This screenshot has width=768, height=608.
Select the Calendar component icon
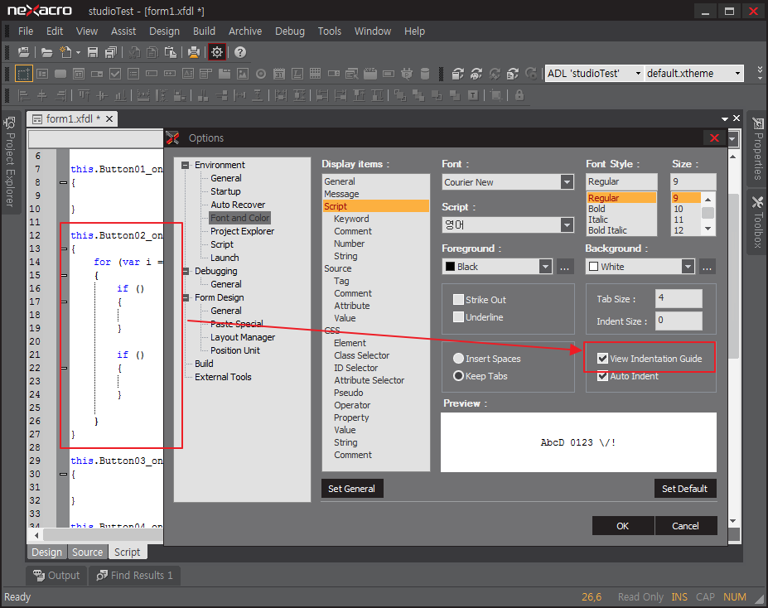click(278, 74)
